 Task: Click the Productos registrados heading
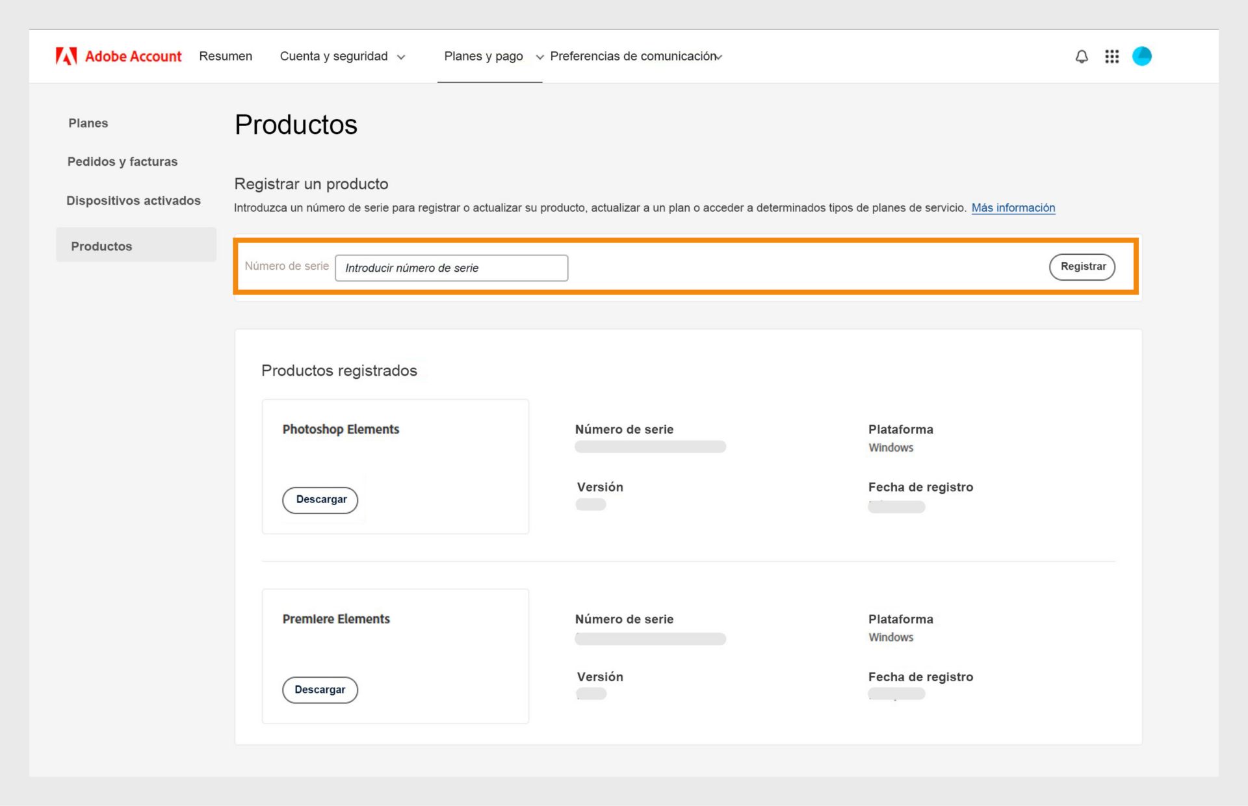pos(339,370)
